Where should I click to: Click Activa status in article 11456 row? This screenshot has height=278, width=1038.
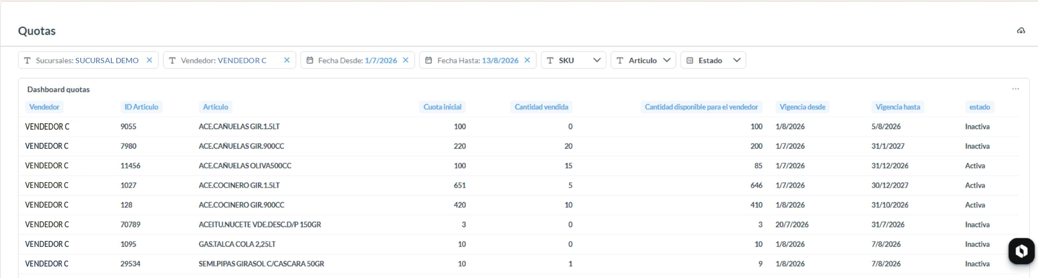975,166
